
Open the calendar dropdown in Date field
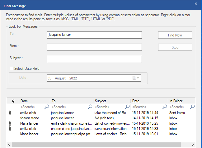(x=136, y=78)
